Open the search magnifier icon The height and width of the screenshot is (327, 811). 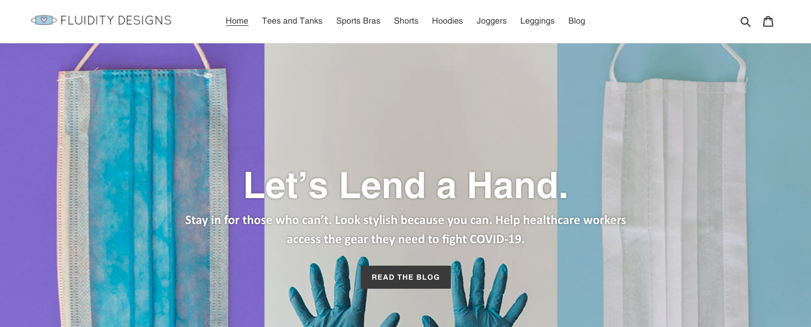(745, 21)
